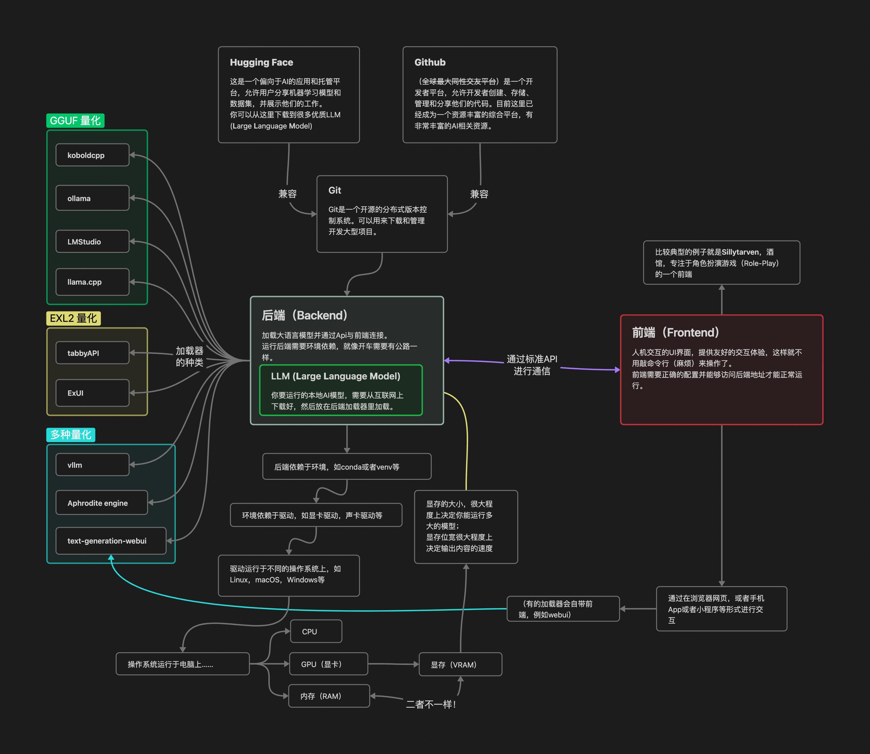
Task: Click the text-generation-webui node
Action: (111, 541)
